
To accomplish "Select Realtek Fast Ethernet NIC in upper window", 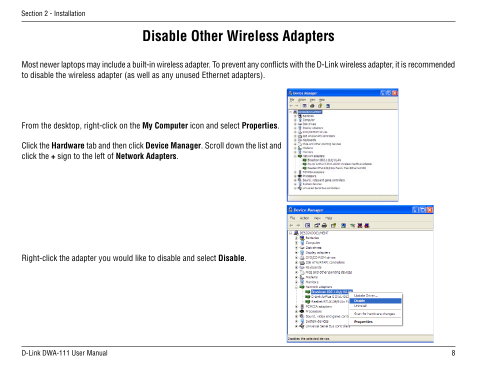I will click(x=336, y=168).
